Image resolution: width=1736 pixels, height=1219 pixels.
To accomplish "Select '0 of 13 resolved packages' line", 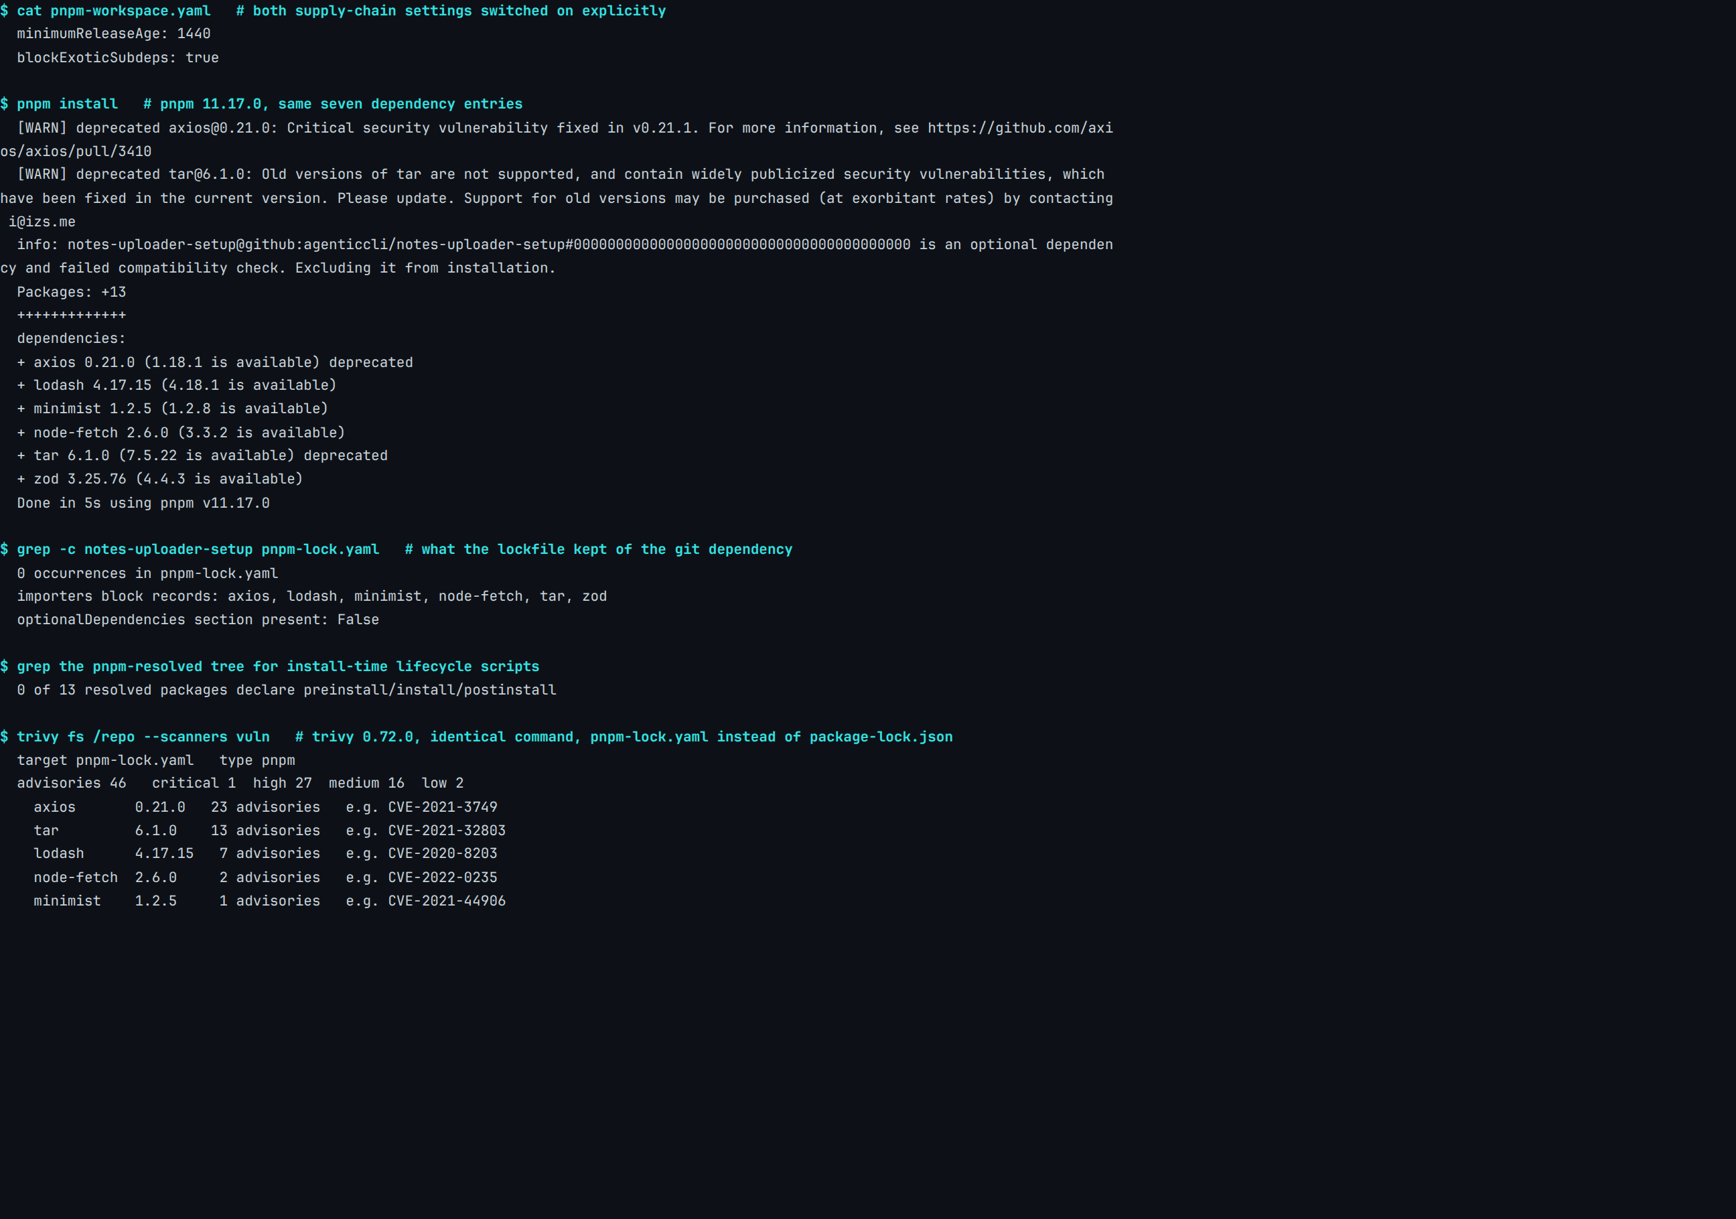I will (287, 690).
